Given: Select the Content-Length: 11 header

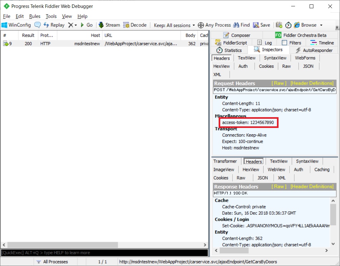Looking at the screenshot, I should click(241, 103).
